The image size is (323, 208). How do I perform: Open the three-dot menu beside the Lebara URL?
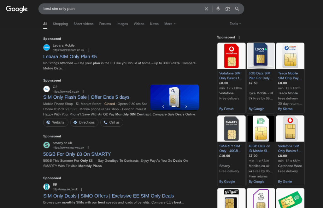coord(88,50)
